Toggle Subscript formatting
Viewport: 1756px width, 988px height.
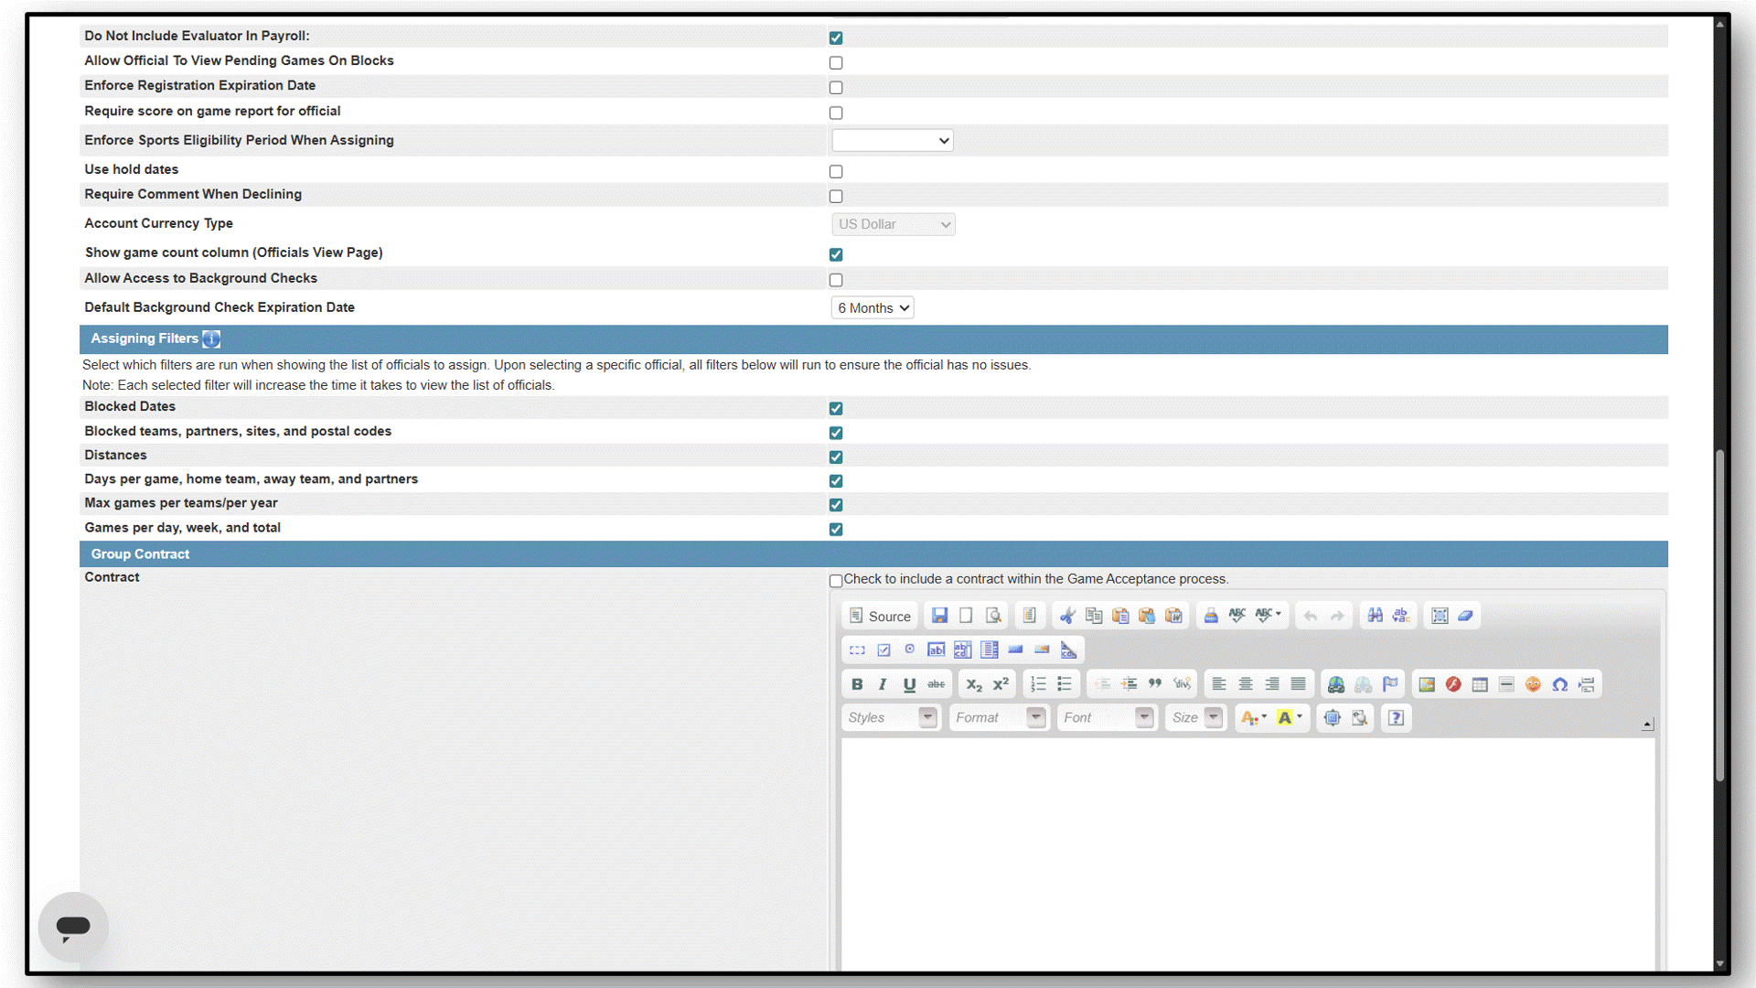(x=974, y=684)
